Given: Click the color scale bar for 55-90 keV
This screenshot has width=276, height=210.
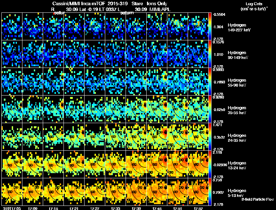Looking at the screenshot, I should 210,82.
